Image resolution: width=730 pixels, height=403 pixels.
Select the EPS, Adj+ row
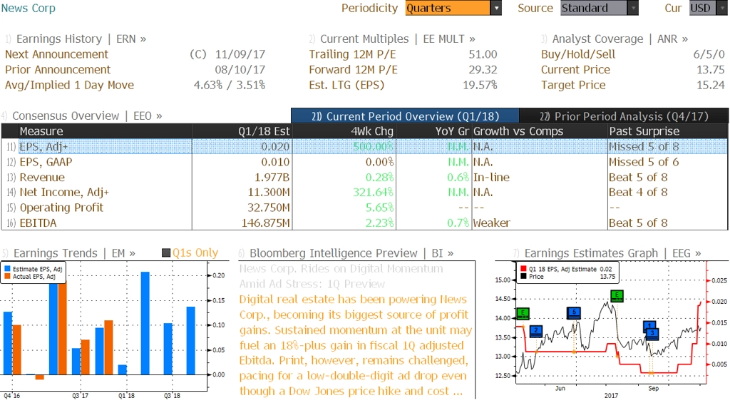(364, 146)
